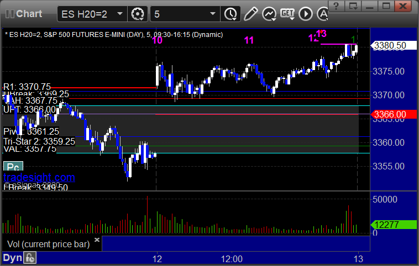
Task: Open the symbol settings gear menu
Action: coord(138,14)
